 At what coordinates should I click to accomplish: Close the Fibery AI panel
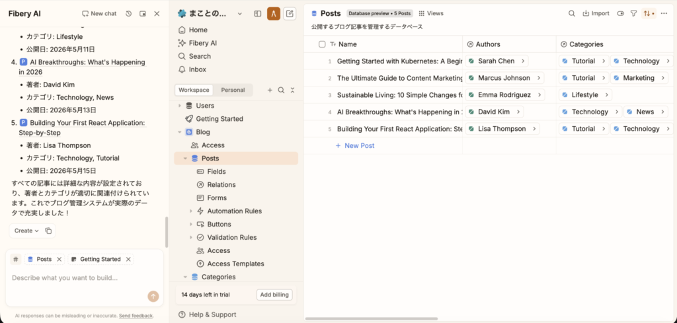[x=157, y=14]
